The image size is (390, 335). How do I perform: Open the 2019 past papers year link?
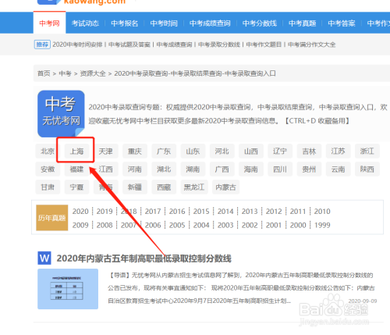(105, 212)
